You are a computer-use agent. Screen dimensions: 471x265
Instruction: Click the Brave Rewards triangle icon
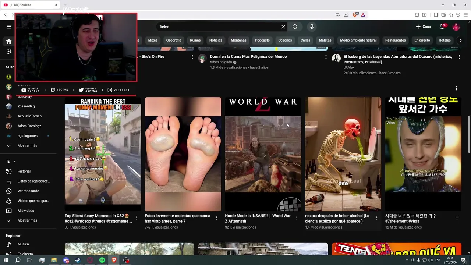363,15
